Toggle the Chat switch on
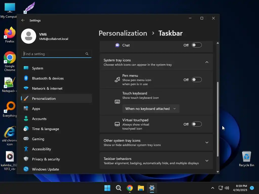This screenshot has width=259, height=194. [197, 45]
